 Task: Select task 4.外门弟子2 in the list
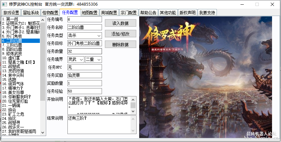pos(21,32)
